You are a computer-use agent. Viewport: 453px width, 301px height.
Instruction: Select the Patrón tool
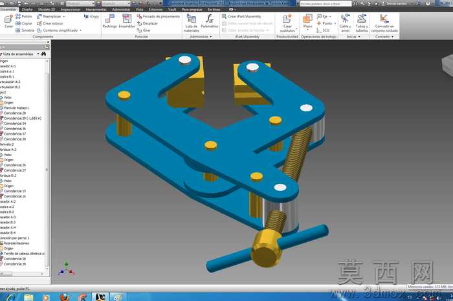click(24, 16)
